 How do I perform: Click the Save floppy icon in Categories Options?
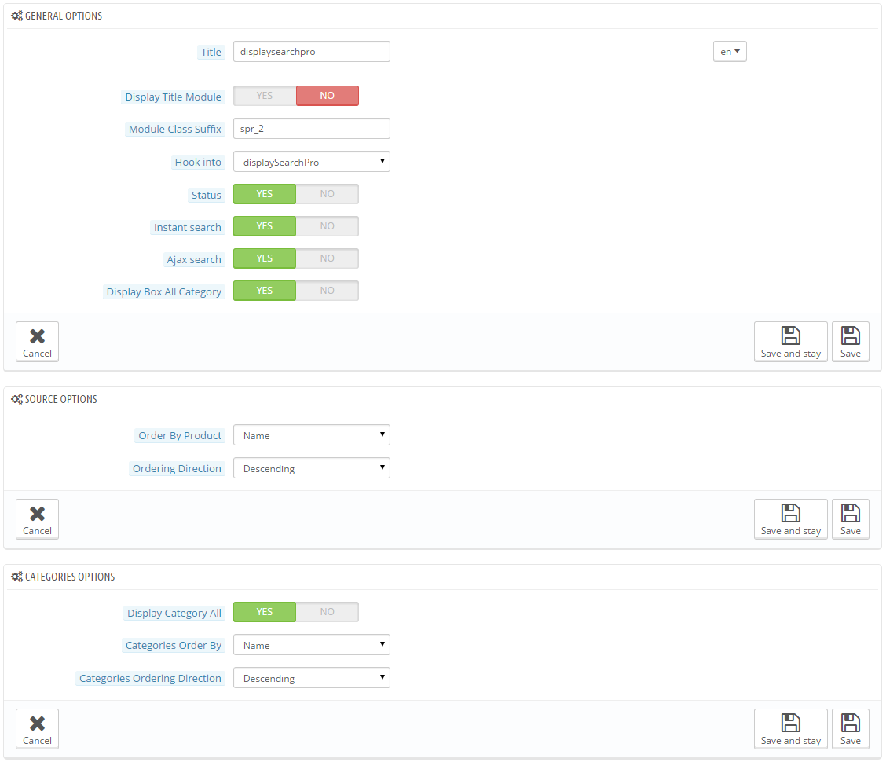(x=851, y=723)
